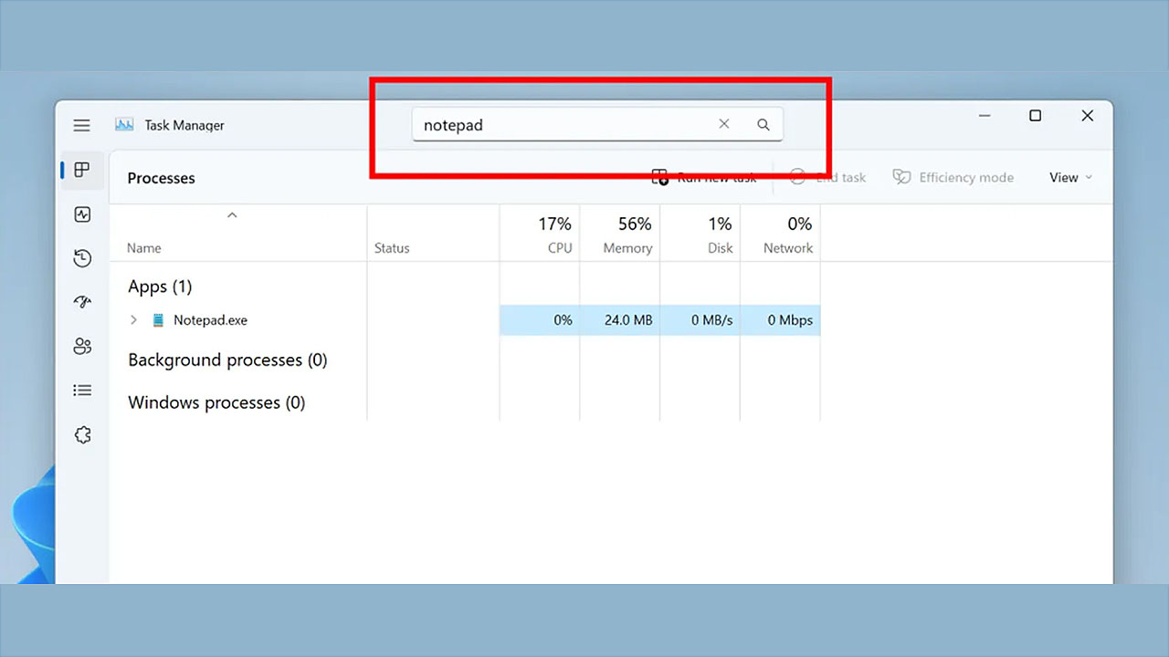
Task: Select the Processes sidebar icon
Action: coord(82,170)
